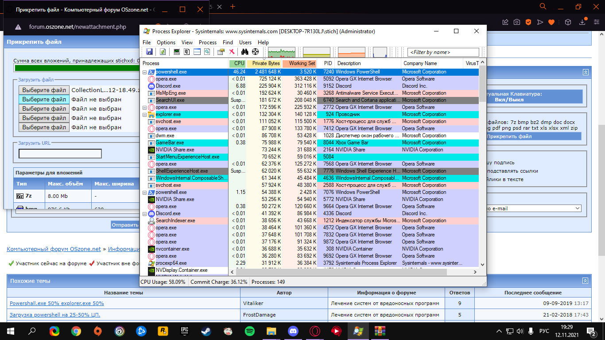The width and height of the screenshot is (605, 340).
Task: Click the Kill Process red X icon
Action: tap(231, 52)
